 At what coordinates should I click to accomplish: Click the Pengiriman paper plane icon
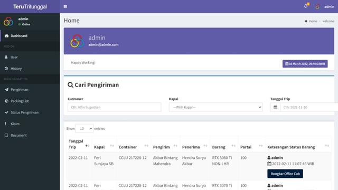tap(7, 89)
